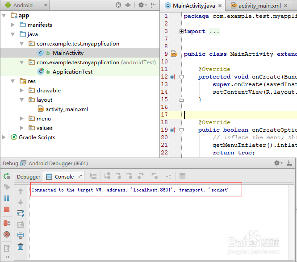The image size is (297, 262).
Task: Print console output icon
Action: pos(21,236)
